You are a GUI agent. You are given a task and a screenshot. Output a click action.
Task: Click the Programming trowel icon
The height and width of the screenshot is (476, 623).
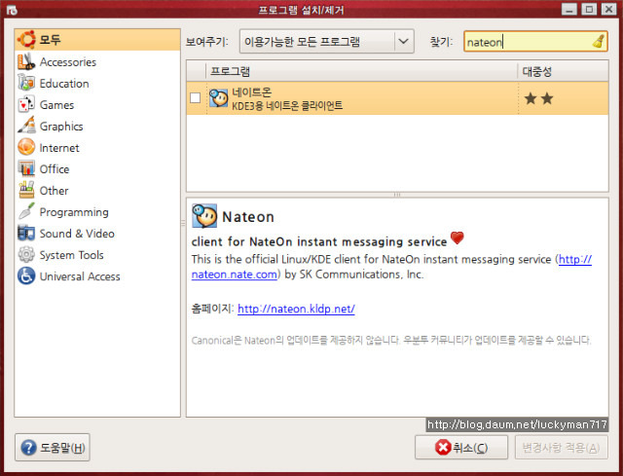pos(26,212)
